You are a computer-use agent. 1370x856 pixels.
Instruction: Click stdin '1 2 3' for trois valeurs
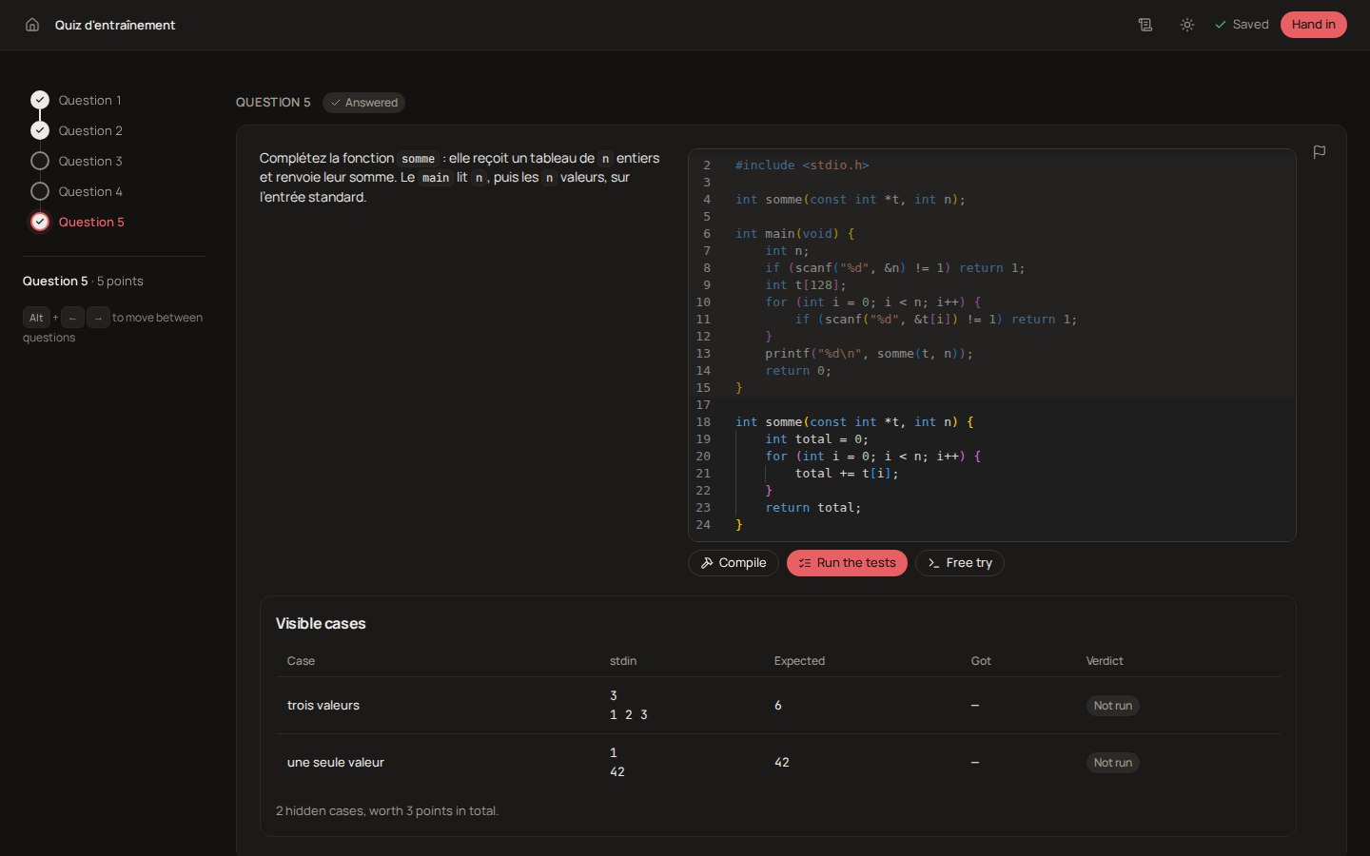tap(629, 715)
